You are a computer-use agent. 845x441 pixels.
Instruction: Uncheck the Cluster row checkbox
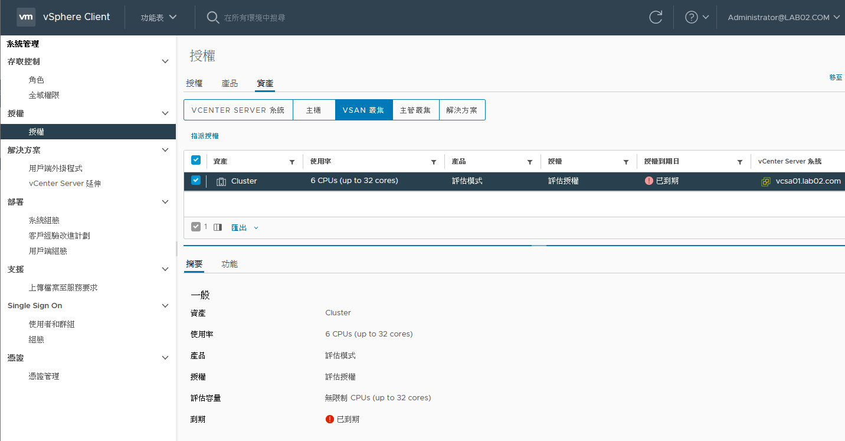[x=196, y=180]
